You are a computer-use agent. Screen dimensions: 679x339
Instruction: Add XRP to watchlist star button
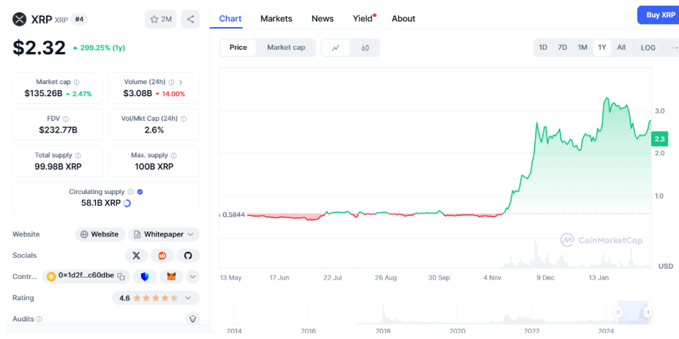[161, 19]
